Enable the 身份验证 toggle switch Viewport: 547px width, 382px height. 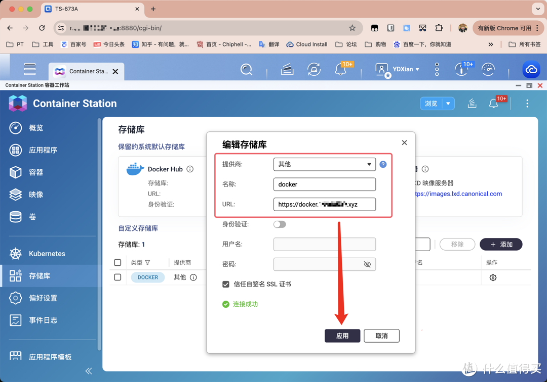[279, 224]
